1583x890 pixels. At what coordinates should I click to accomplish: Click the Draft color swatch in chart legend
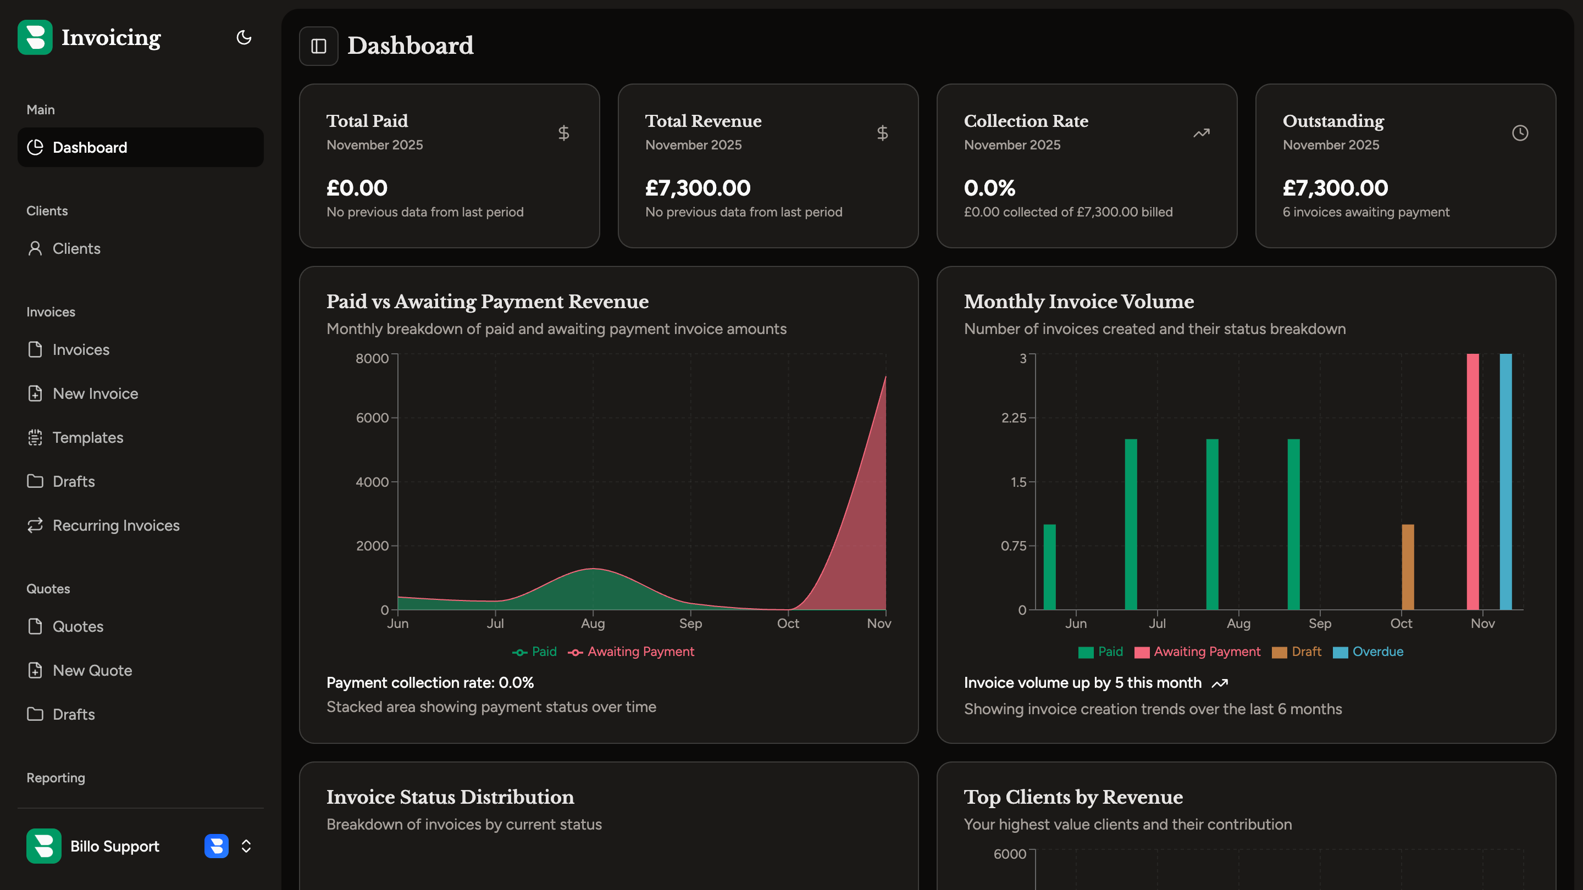click(x=1280, y=651)
